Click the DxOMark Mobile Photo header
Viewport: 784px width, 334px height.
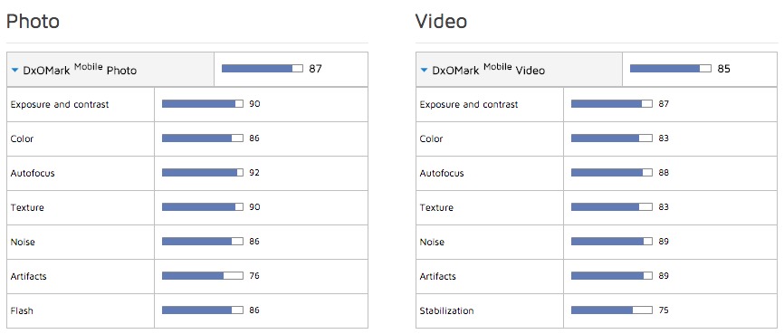click(80, 70)
